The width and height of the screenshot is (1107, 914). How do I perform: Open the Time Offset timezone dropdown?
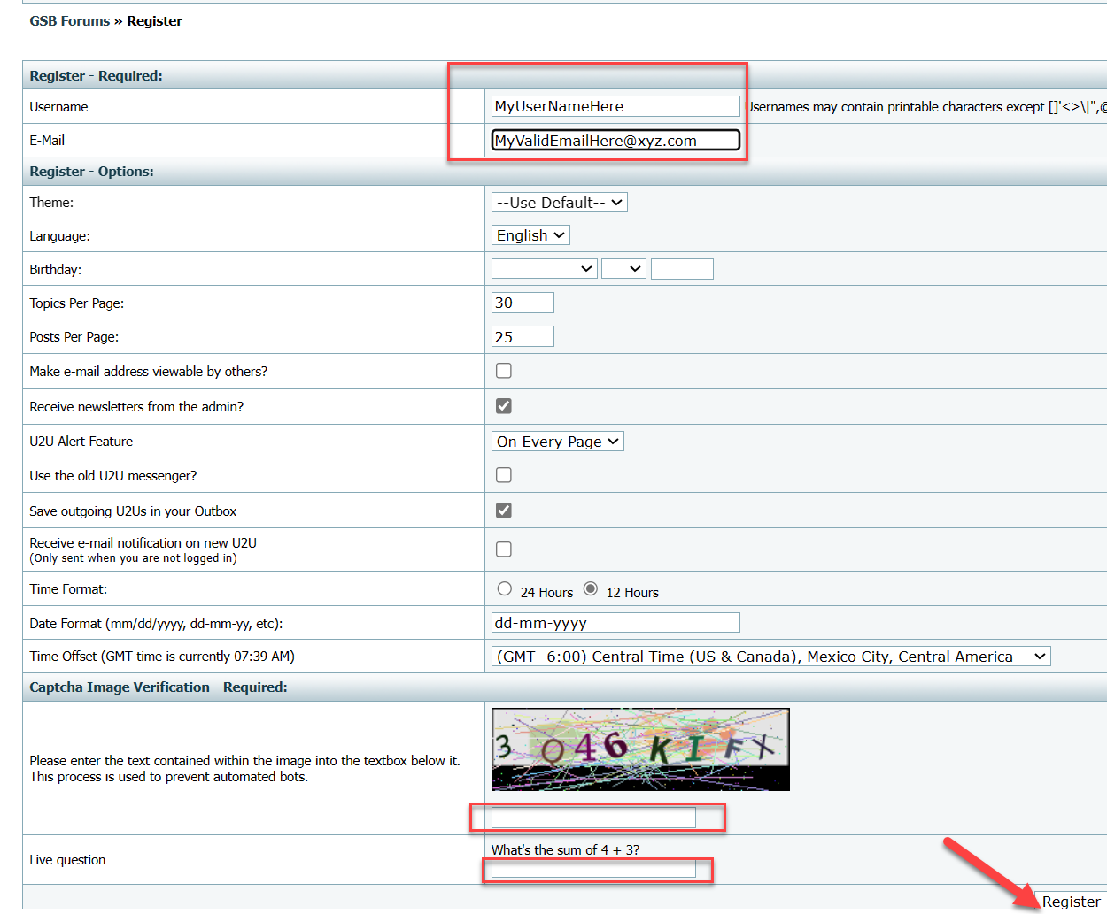pos(770,657)
